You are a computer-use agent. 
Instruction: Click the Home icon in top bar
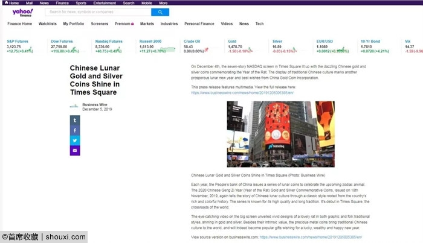tap(7, 2)
